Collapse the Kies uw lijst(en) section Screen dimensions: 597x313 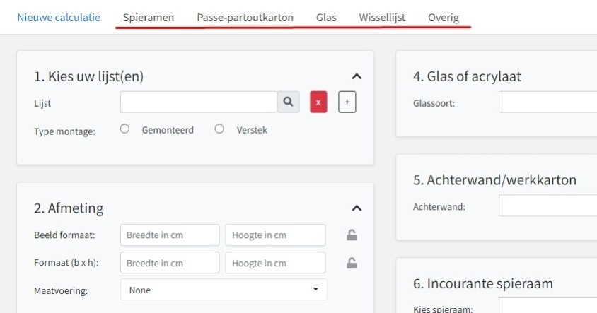tap(357, 76)
